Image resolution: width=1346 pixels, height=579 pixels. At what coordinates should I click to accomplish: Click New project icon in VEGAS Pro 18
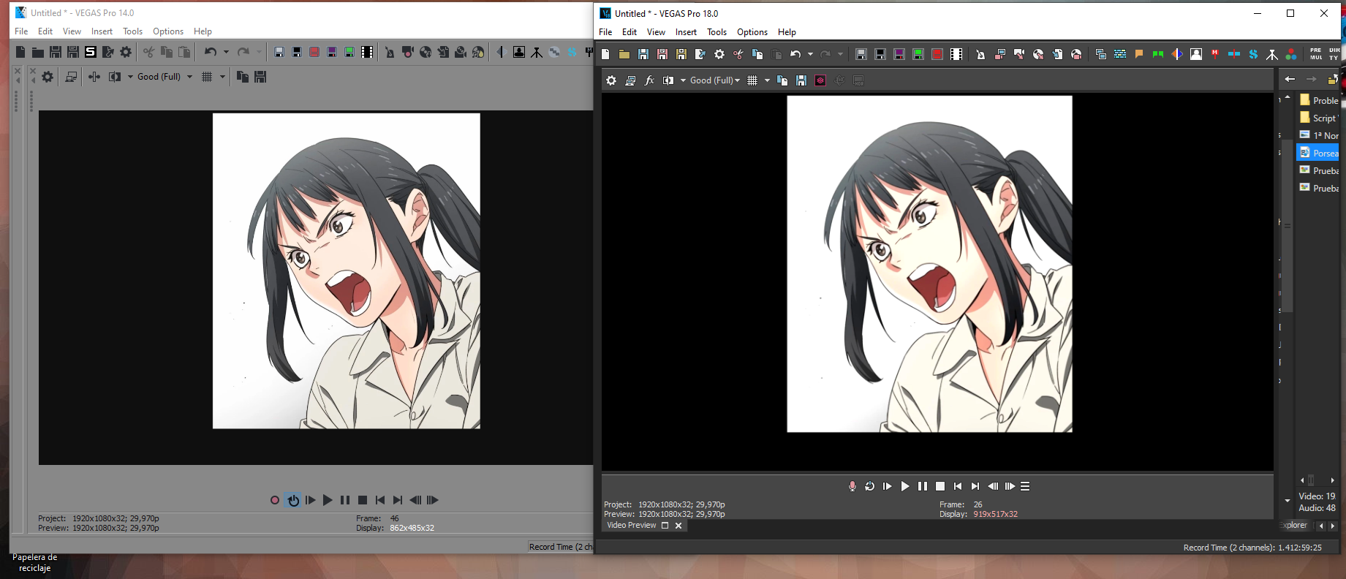[x=605, y=54]
